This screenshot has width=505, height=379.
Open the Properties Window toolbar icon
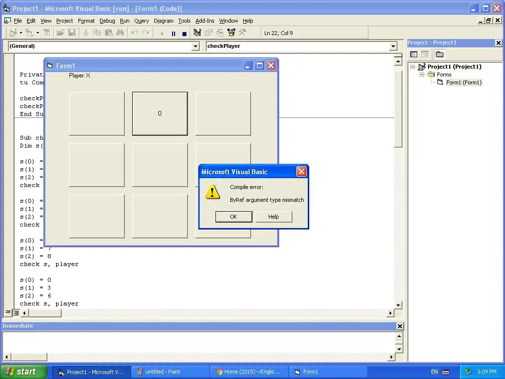coord(209,33)
